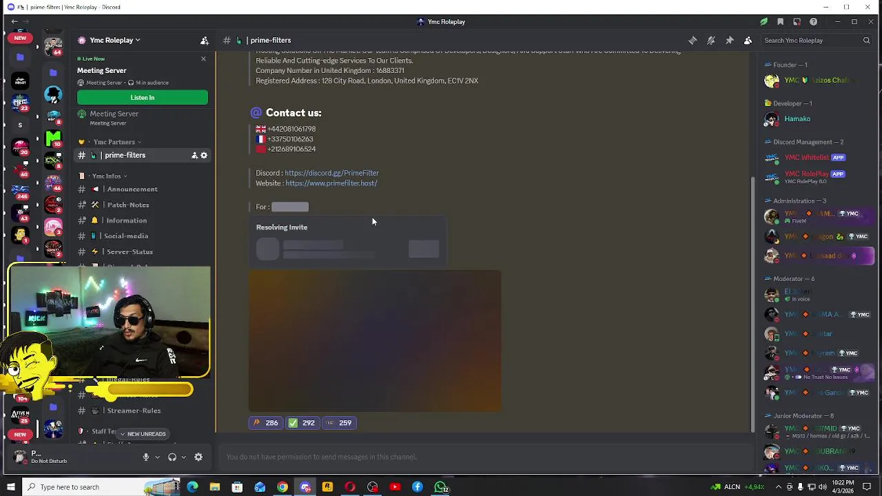Open the Social-media channel
Image resolution: width=882 pixels, height=496 pixels.
coord(126,236)
